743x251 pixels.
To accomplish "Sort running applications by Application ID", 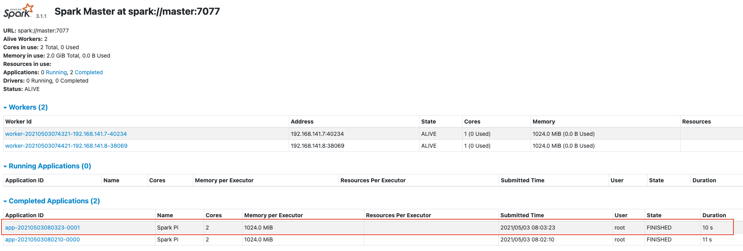I will (24, 180).
